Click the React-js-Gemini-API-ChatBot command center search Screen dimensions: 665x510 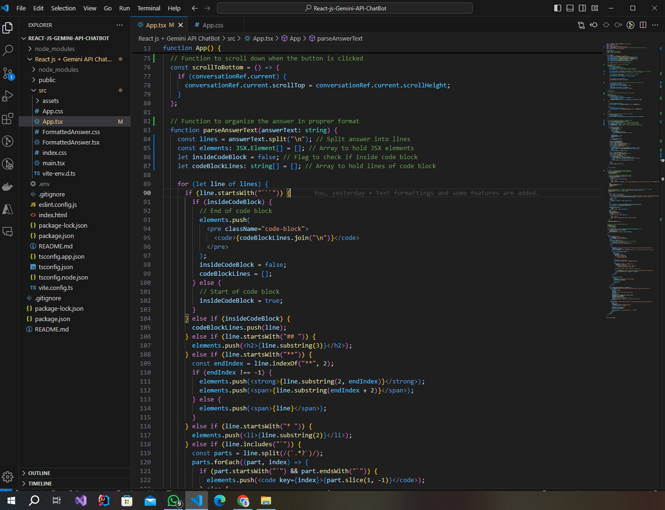(x=345, y=8)
